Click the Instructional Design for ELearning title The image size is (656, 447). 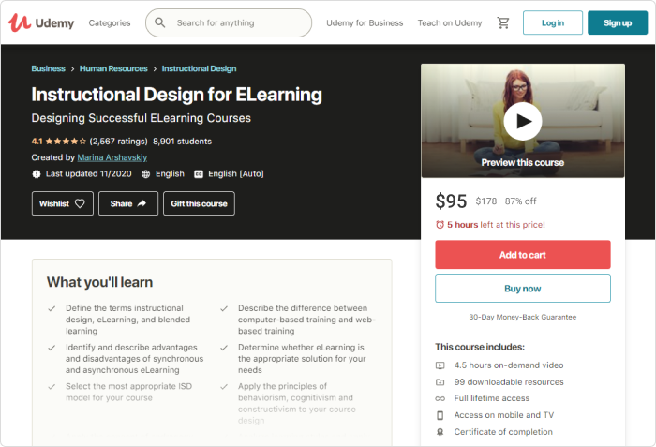point(176,95)
